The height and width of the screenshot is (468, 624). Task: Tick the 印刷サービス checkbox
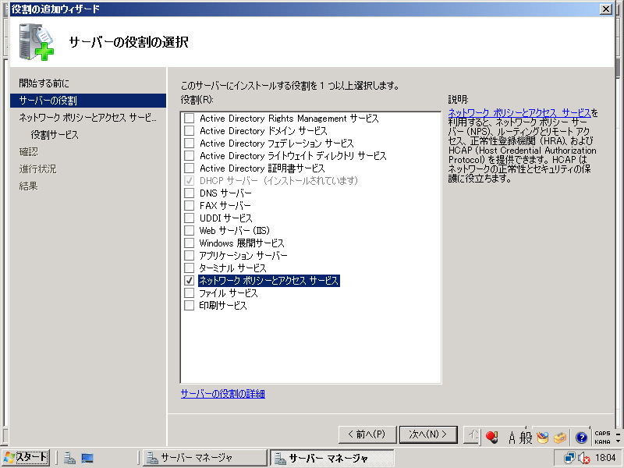189,306
